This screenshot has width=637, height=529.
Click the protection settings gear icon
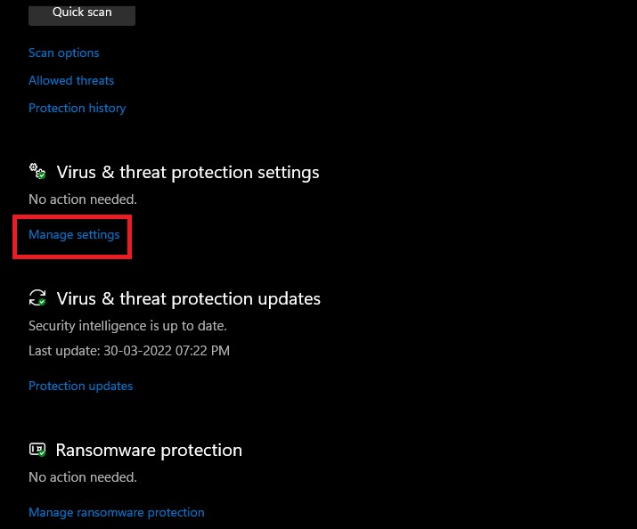click(x=37, y=171)
